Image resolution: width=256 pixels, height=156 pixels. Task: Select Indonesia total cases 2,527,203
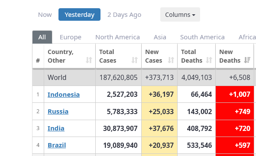[x=122, y=94]
